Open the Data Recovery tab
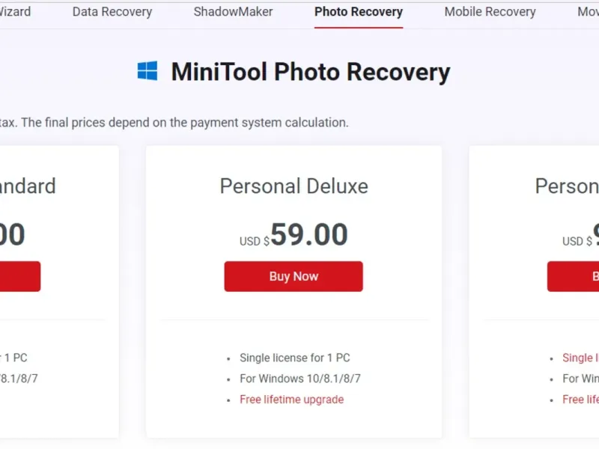Viewport: 599px width, 449px height. [x=112, y=12]
